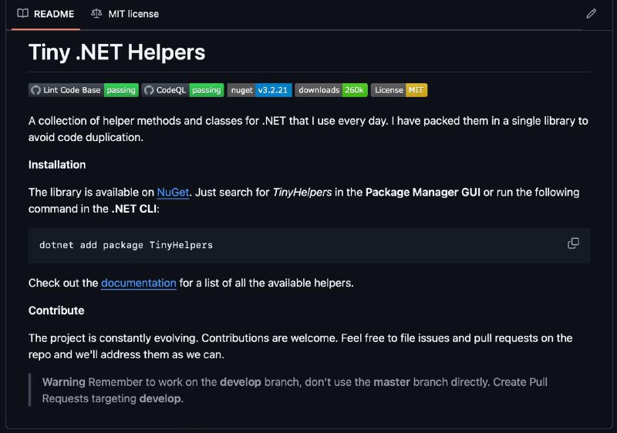Open the downloads 260k badge

coord(332,90)
